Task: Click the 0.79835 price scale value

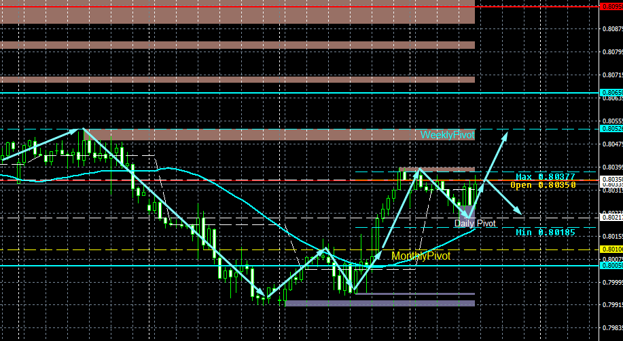Action: point(612,328)
